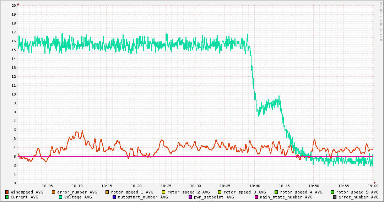Click the purple pwm_setpoint AVG swatch
This screenshot has height=202, width=384.
(190, 197)
